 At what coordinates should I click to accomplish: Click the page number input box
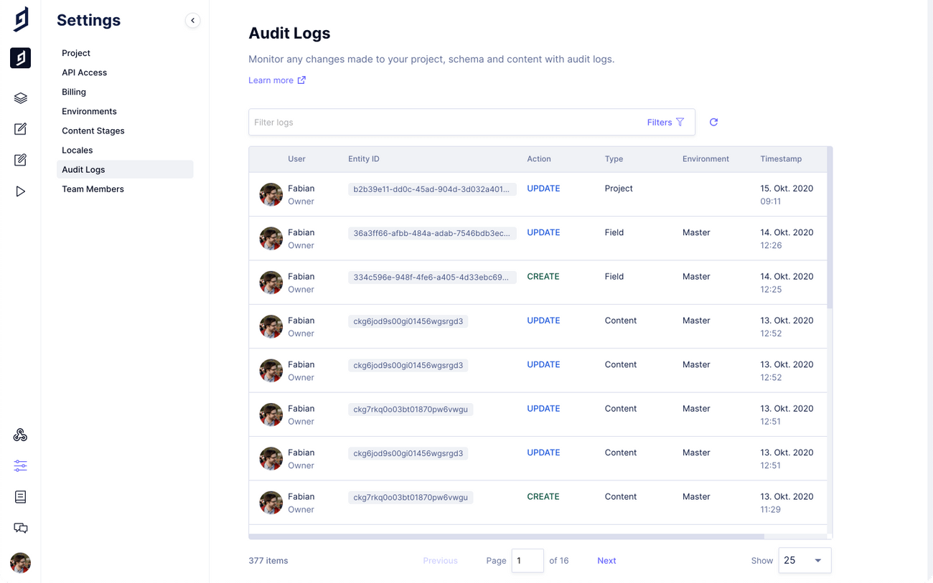(527, 561)
